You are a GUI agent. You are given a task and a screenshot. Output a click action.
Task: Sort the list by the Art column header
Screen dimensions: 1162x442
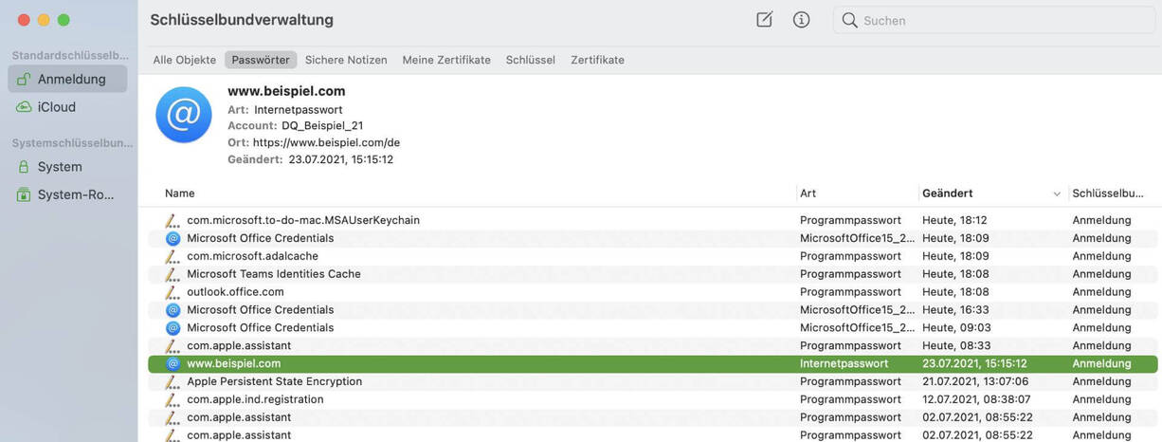click(808, 193)
